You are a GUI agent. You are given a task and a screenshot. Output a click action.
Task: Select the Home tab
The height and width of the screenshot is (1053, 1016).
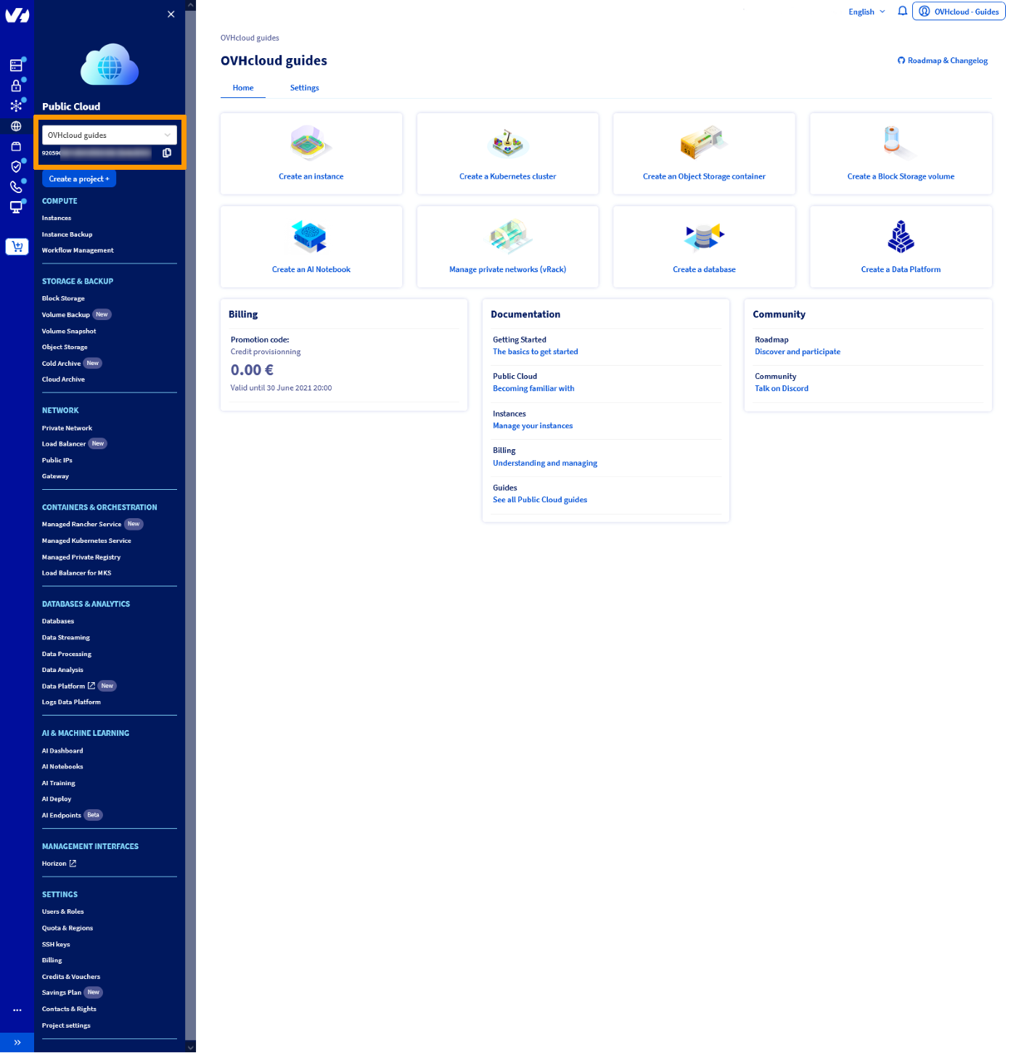tap(243, 88)
